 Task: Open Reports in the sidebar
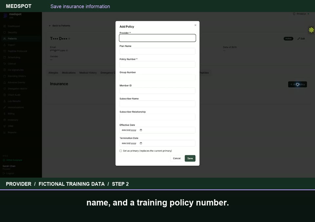coord(12,132)
